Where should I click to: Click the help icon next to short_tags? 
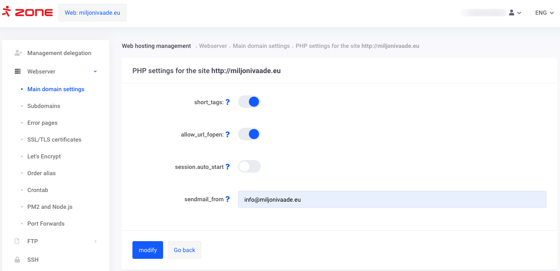pyautogui.click(x=227, y=102)
